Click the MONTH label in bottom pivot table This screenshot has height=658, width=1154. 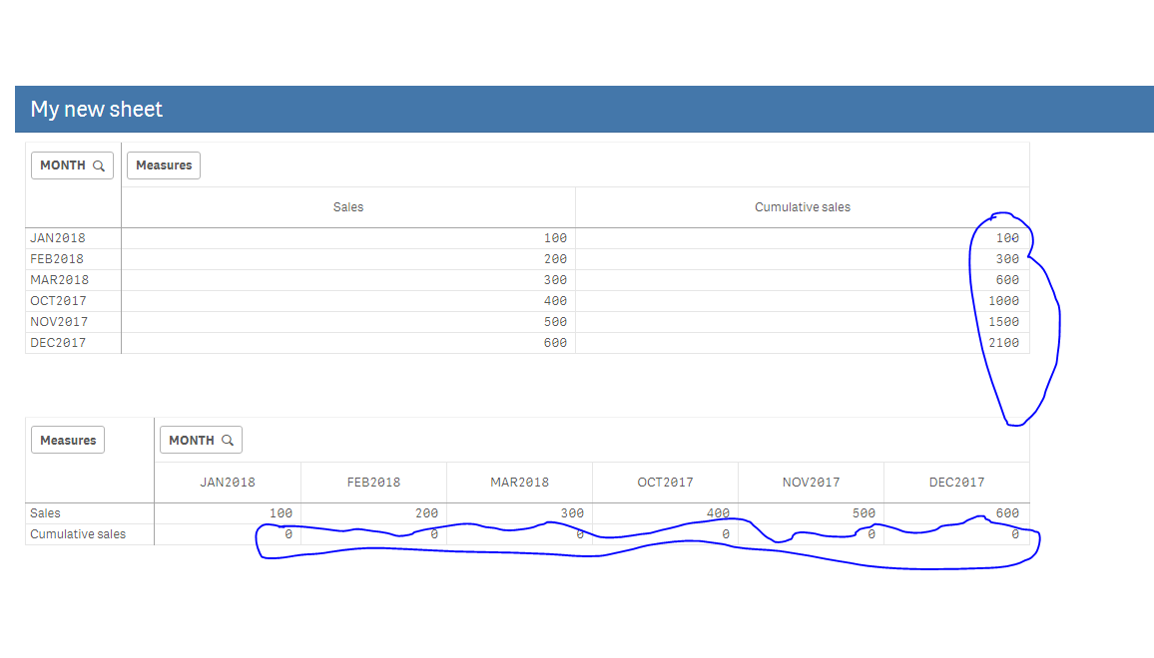(192, 441)
